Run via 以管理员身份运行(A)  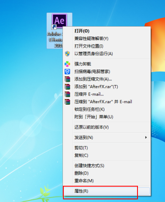point(107,54)
